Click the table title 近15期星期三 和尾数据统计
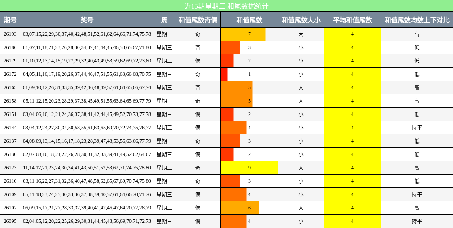 [226, 6]
